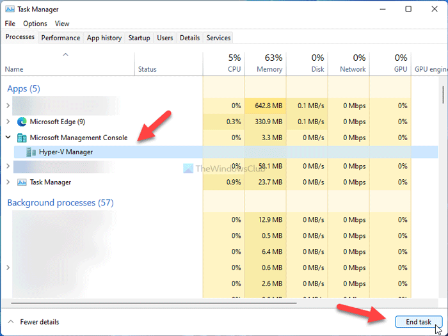The height and width of the screenshot is (336, 448).
Task: Click the Microsoft Management Console icon
Action: 22,138
